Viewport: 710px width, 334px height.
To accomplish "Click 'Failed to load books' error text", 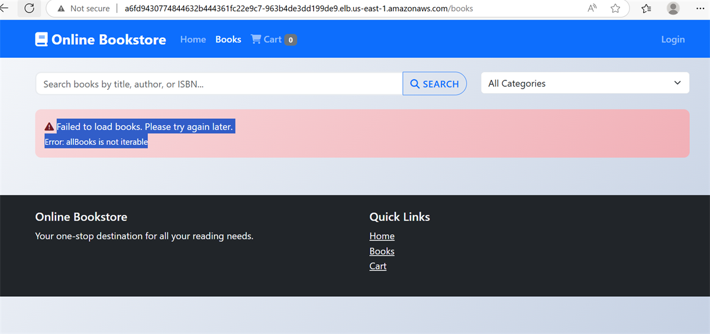I will coord(145,127).
